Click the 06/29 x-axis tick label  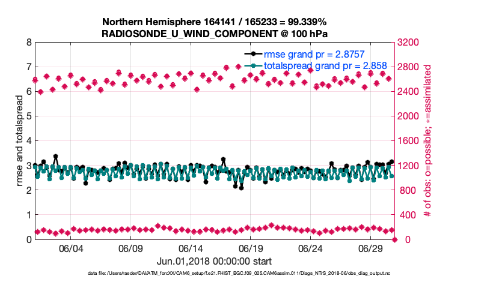coord(371,250)
